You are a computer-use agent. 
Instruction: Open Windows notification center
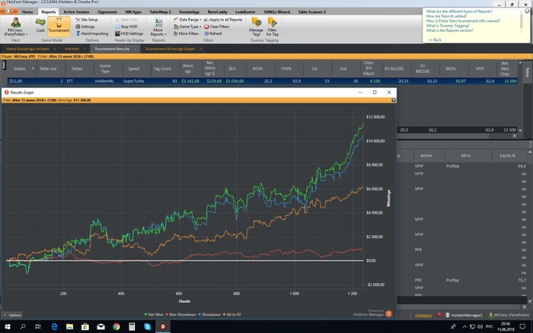click(523, 327)
